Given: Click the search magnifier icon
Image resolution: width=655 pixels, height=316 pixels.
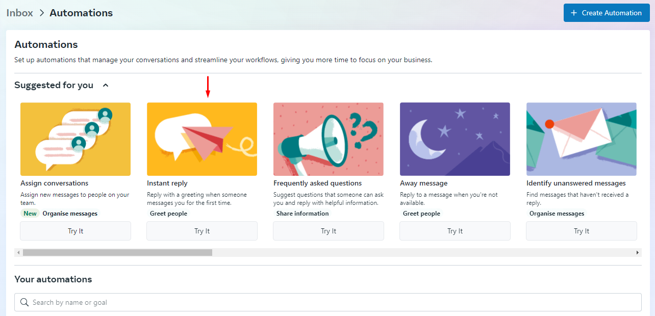Looking at the screenshot, I should (x=24, y=302).
